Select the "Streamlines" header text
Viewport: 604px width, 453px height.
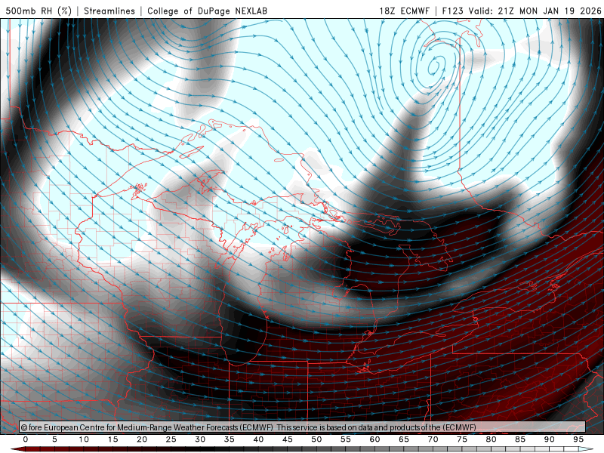point(109,11)
